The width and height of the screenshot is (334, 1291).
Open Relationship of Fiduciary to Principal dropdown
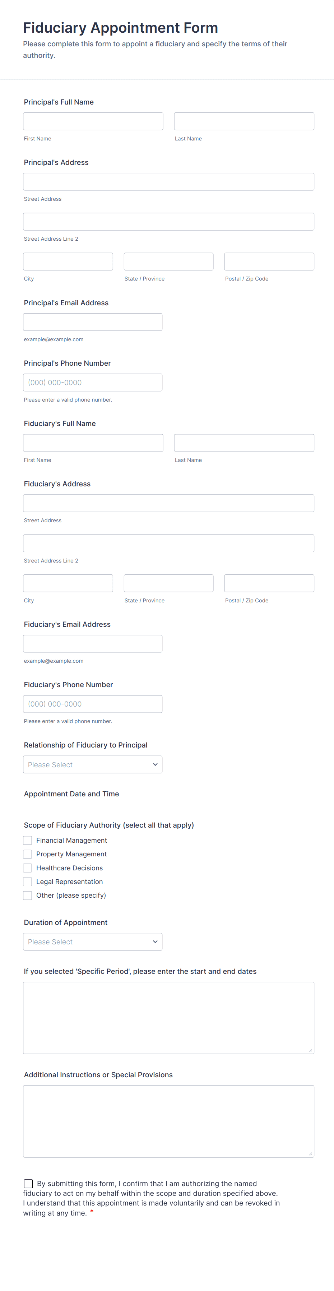tap(93, 764)
